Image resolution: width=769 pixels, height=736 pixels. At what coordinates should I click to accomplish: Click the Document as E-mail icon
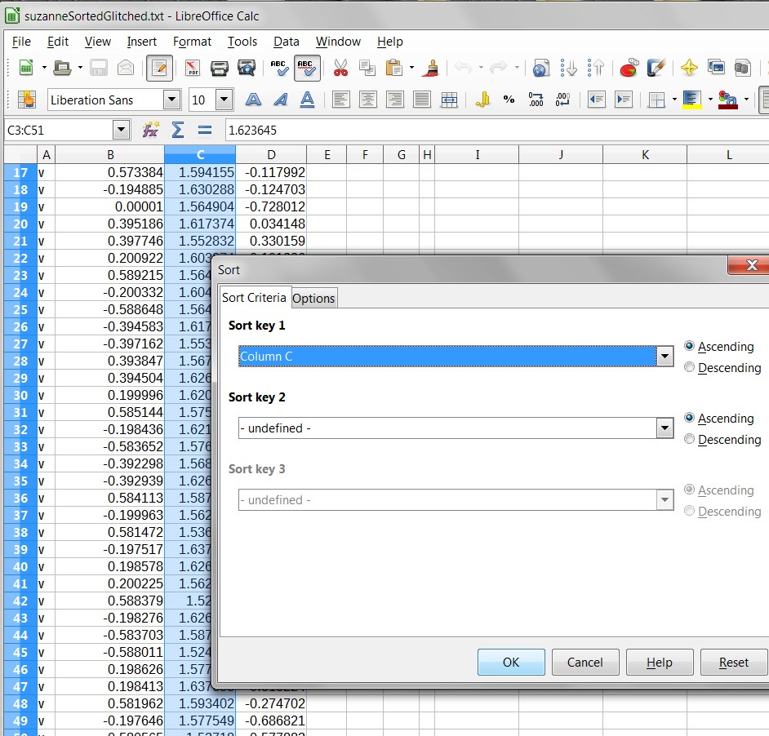click(x=126, y=68)
